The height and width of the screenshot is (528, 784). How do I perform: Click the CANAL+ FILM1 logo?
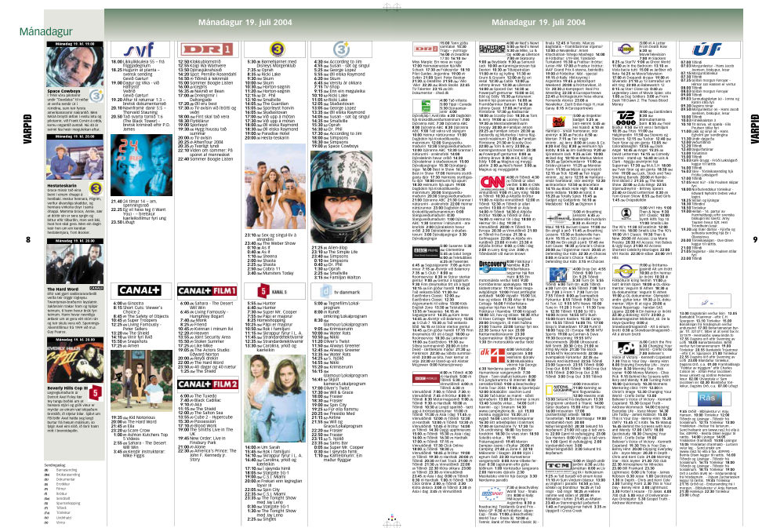(x=207, y=290)
